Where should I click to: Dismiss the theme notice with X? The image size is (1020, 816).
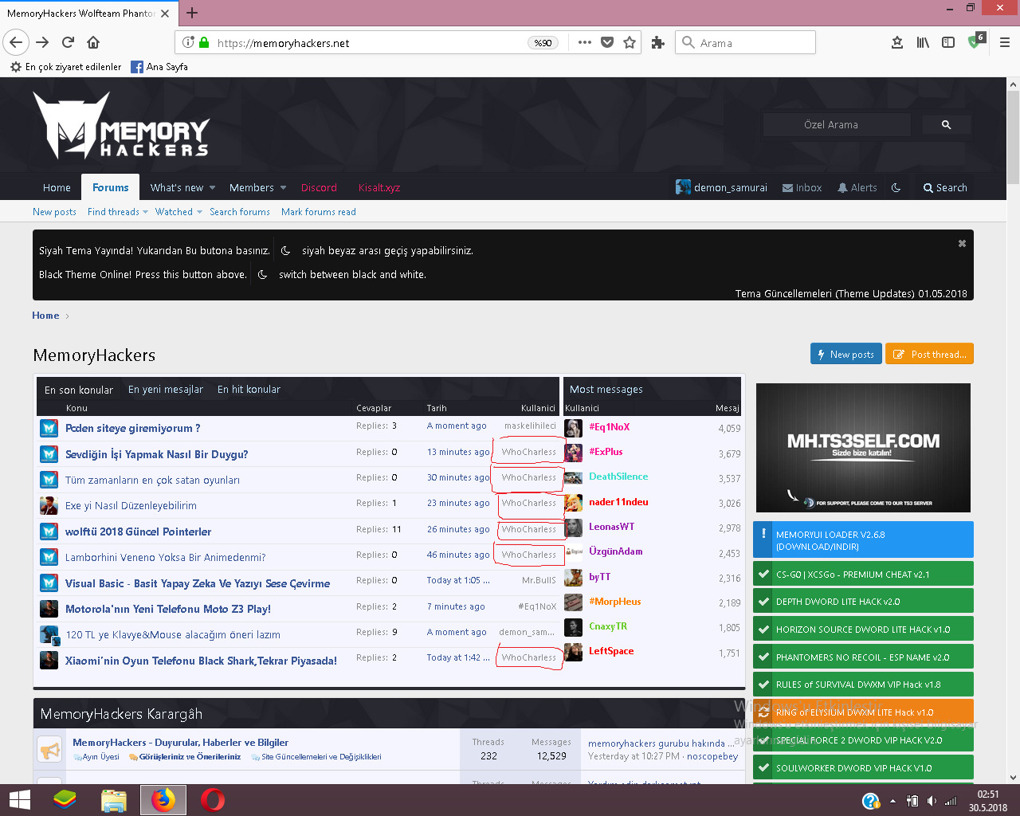[x=962, y=243]
